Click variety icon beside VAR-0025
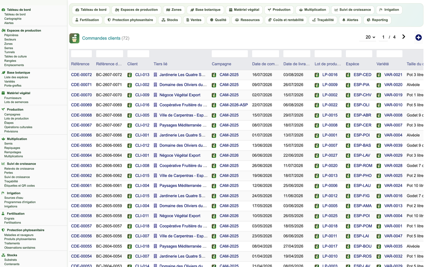Viewport: 431px width, 267px height. tap(379, 176)
